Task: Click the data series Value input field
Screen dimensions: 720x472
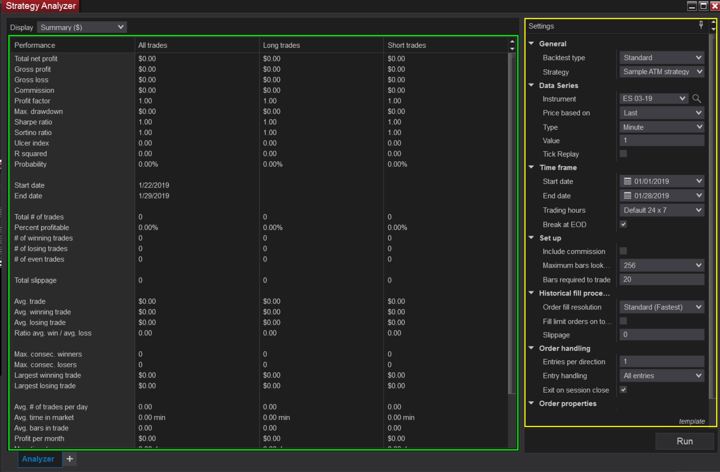Action: [x=662, y=141]
